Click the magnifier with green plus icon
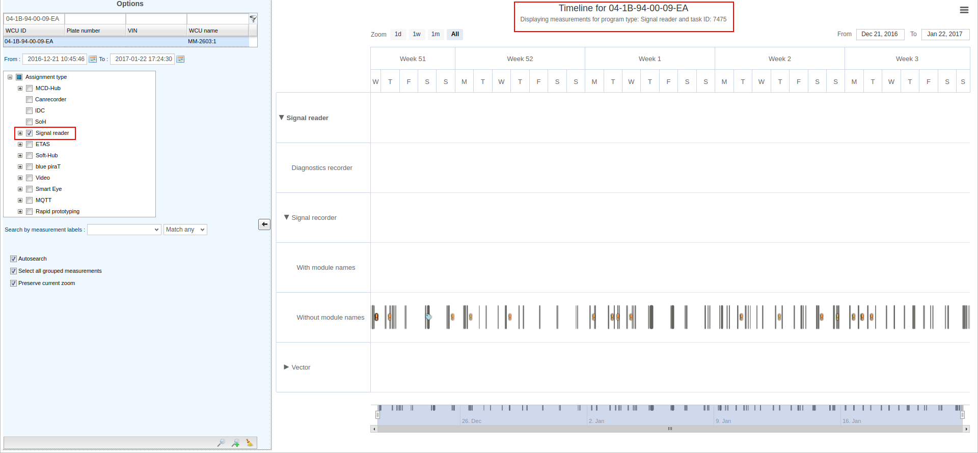The image size is (978, 453). point(235,443)
